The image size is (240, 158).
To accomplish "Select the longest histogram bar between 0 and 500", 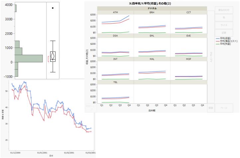I will (29, 59).
